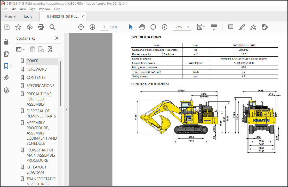Go to next page arrow

click(x=92, y=27)
